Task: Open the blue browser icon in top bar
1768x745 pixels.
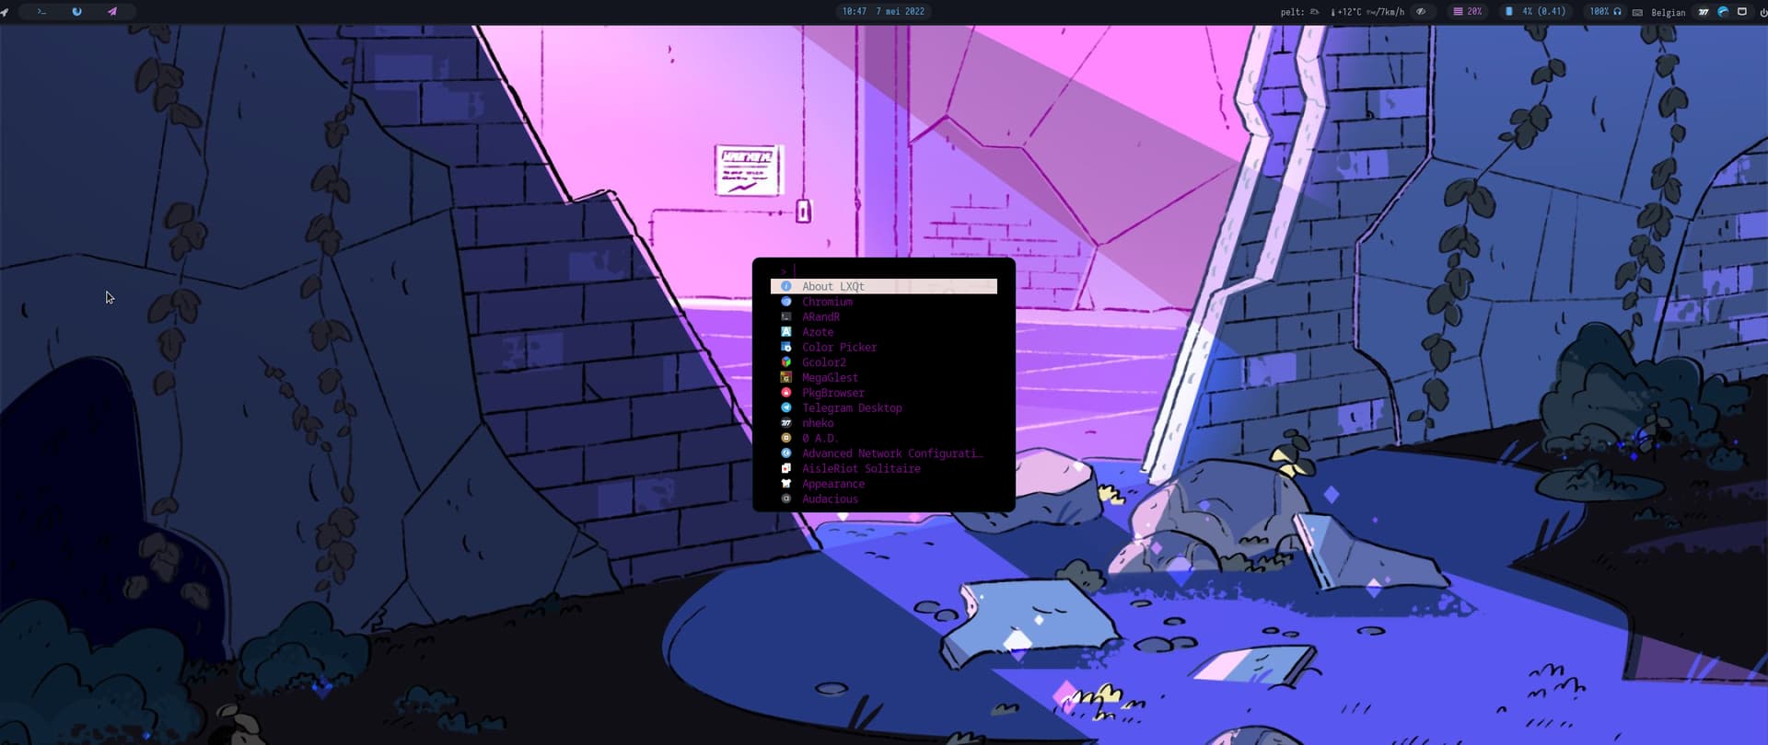Action: (x=76, y=12)
